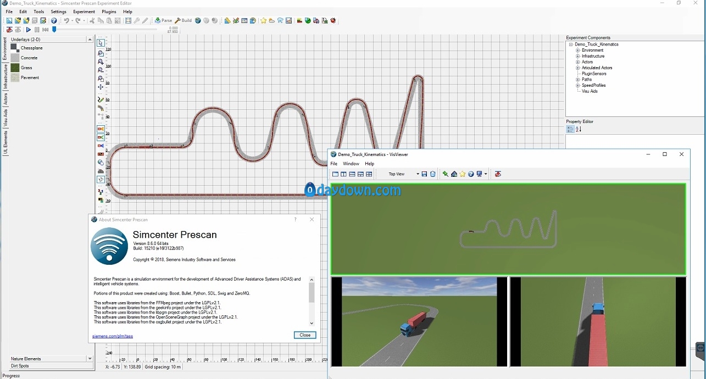Expand the SpeedProfiles tree node
Viewport: 706px width, 379px height.
[x=578, y=85]
